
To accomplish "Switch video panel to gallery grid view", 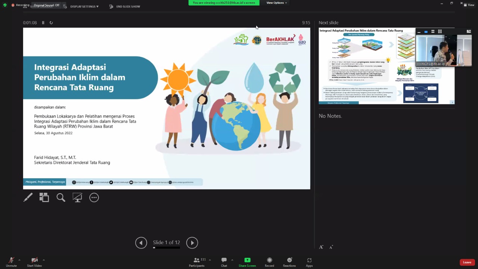I will [440, 31].
